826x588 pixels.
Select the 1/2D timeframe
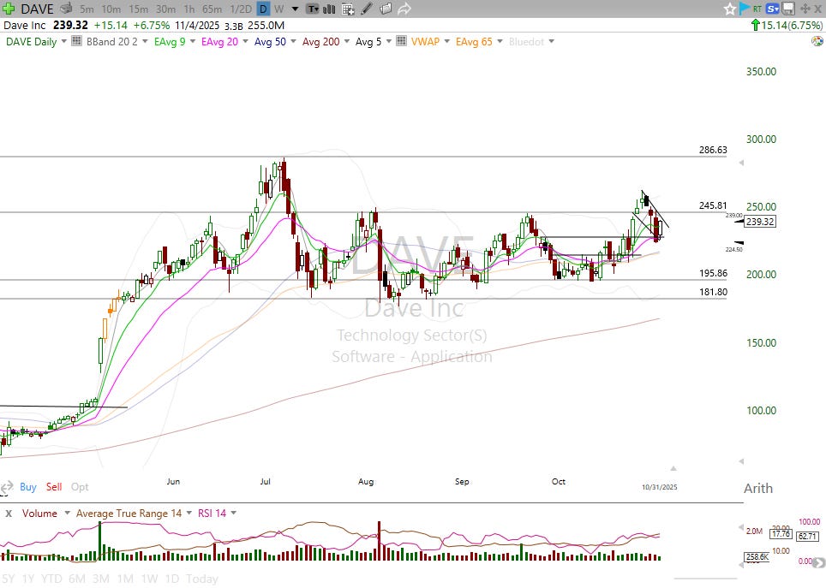point(241,9)
